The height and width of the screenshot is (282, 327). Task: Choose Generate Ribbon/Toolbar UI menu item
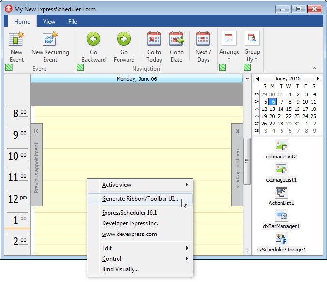coord(140,199)
